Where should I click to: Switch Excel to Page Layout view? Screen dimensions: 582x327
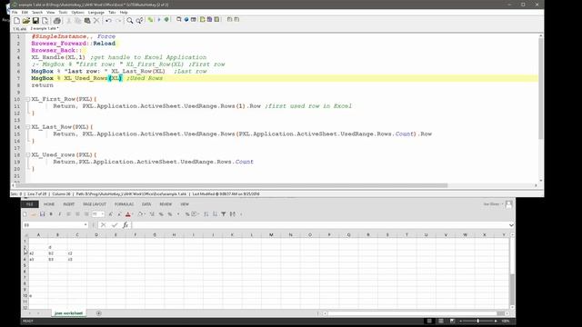441,321
